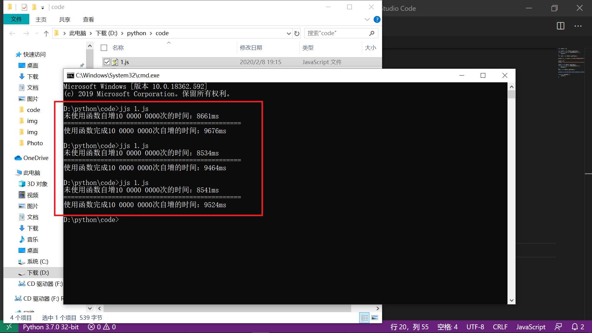The height and width of the screenshot is (333, 592).
Task: Switch to large icons view layout
Action: pos(375,318)
